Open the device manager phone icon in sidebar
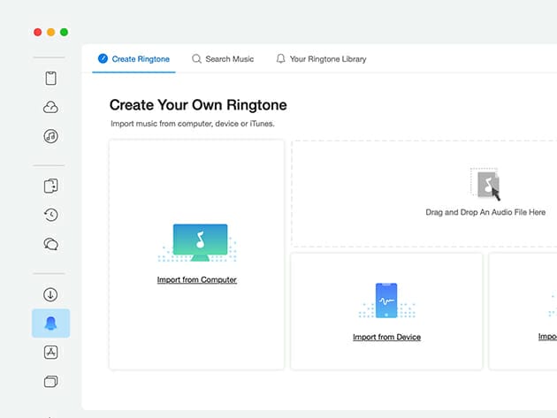The width and height of the screenshot is (557, 418). click(x=50, y=79)
